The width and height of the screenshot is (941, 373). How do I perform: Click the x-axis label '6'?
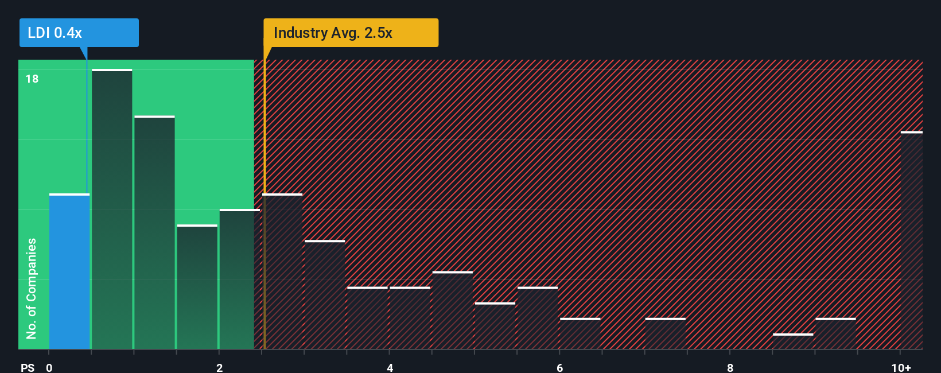tap(560, 368)
